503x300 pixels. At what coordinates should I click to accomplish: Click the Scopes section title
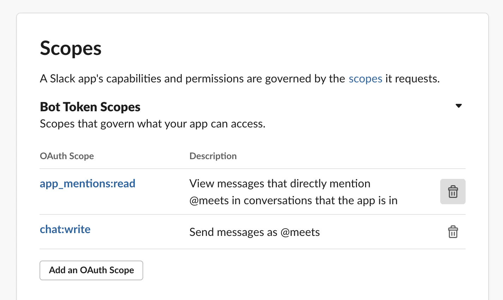coord(71,48)
